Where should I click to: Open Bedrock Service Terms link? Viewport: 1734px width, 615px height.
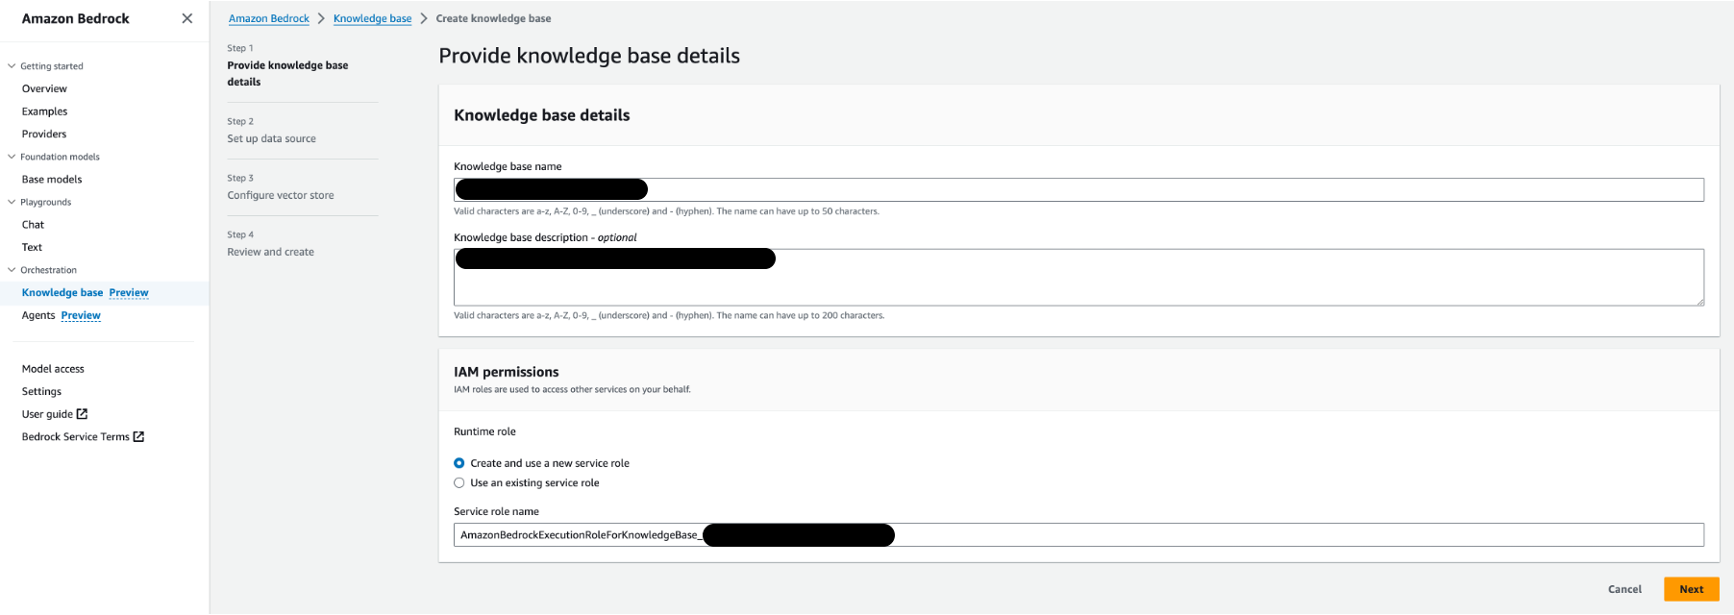(x=75, y=437)
